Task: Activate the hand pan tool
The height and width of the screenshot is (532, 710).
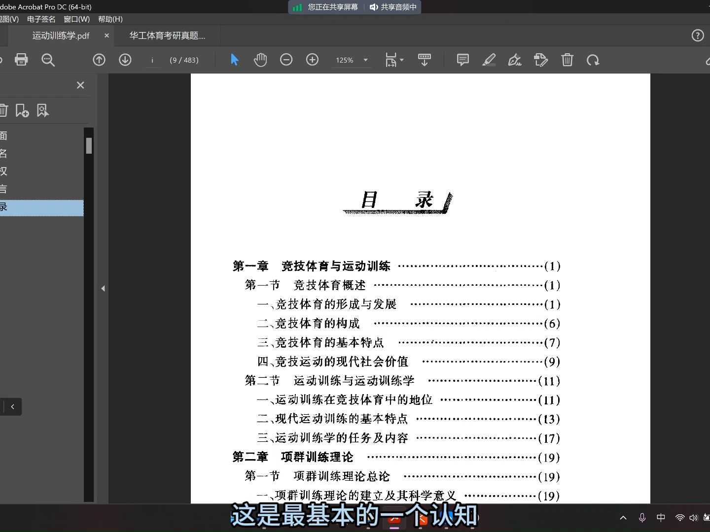Action: [260, 60]
